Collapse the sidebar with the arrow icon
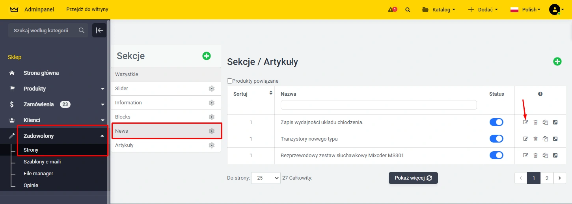 99,30
